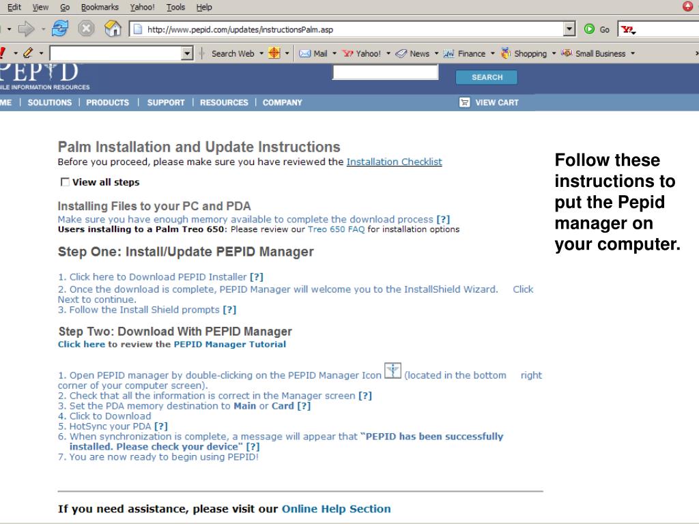699x524 pixels.
Task: Click the Yahoo search engine icon
Action: tap(628, 30)
